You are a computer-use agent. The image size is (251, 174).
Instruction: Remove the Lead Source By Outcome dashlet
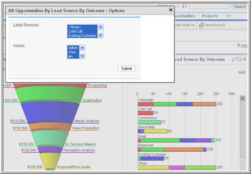(x=244, y=59)
